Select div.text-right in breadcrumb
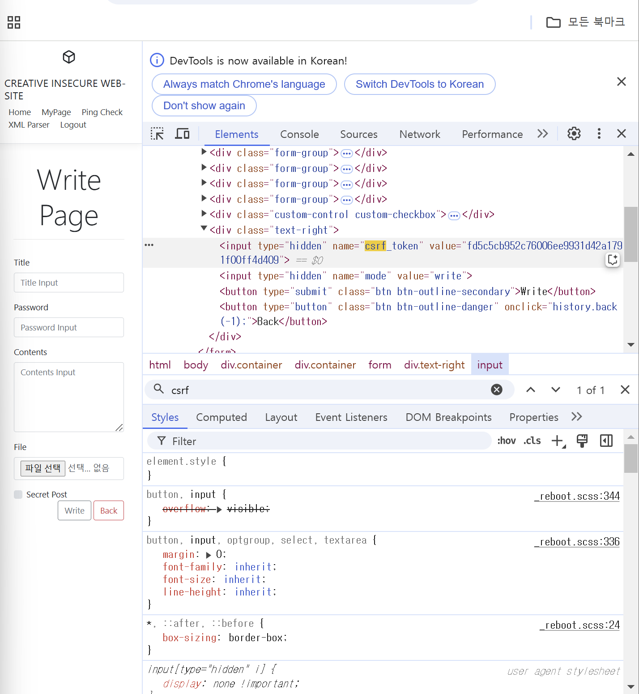Viewport: 639px width, 694px height. coord(435,365)
